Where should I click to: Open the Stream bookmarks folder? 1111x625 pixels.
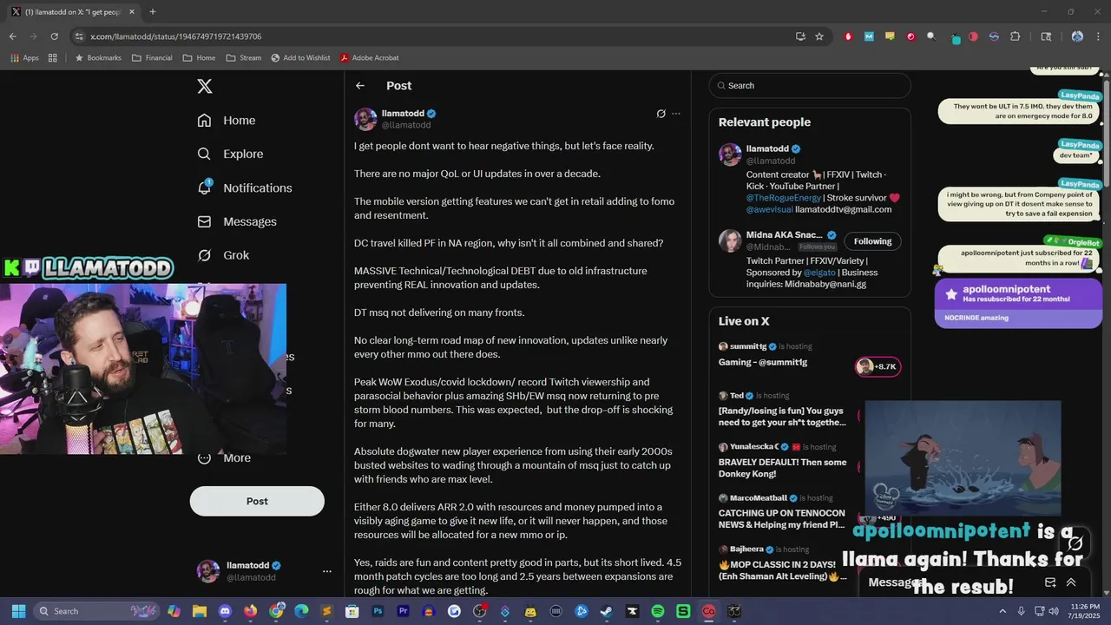(x=244, y=58)
